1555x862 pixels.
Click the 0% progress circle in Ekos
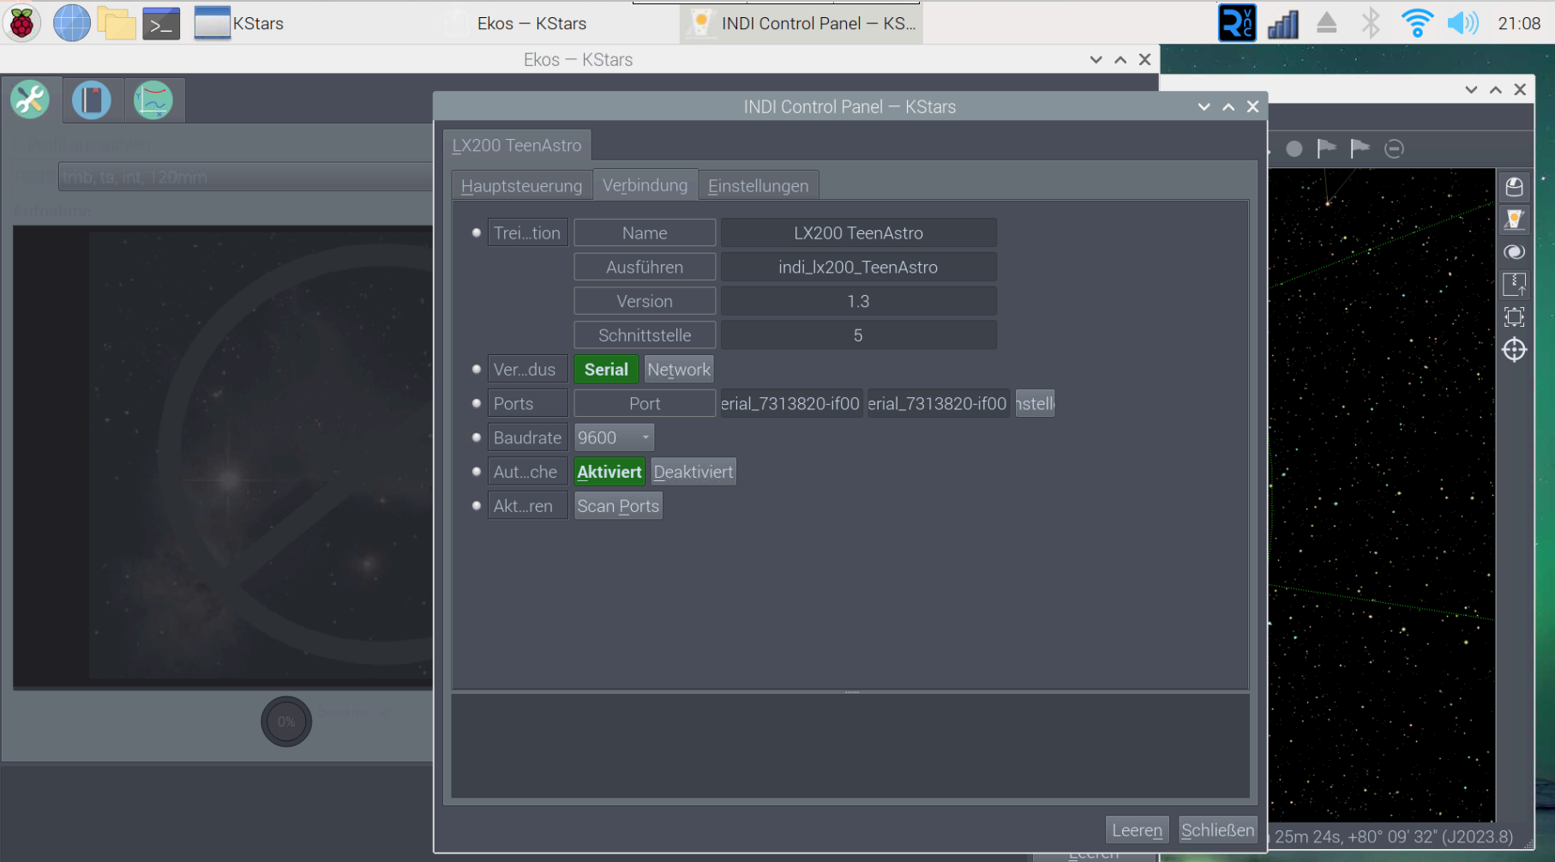click(286, 722)
